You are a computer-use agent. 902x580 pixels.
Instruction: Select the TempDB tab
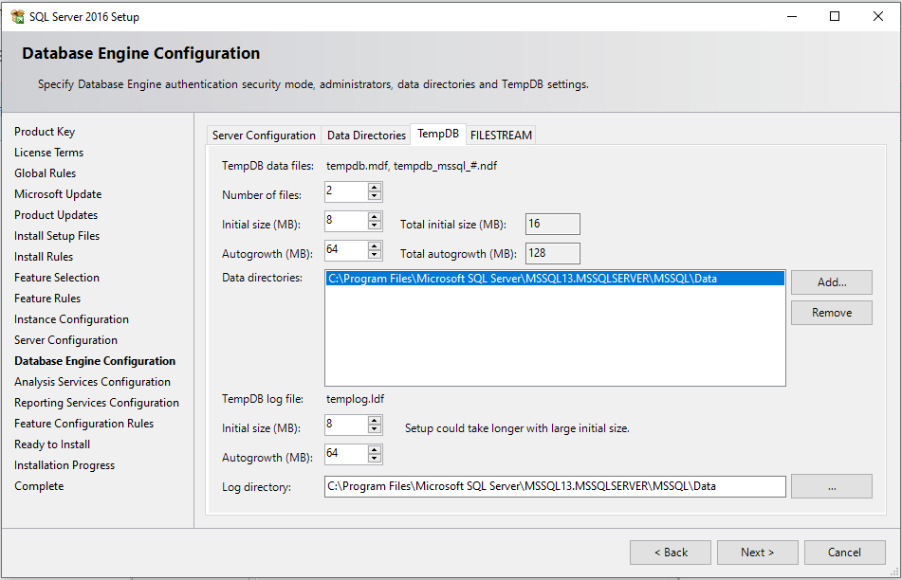click(x=438, y=134)
